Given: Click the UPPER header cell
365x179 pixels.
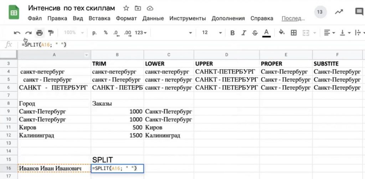Looking at the screenshot, I should pyautogui.click(x=227, y=63).
